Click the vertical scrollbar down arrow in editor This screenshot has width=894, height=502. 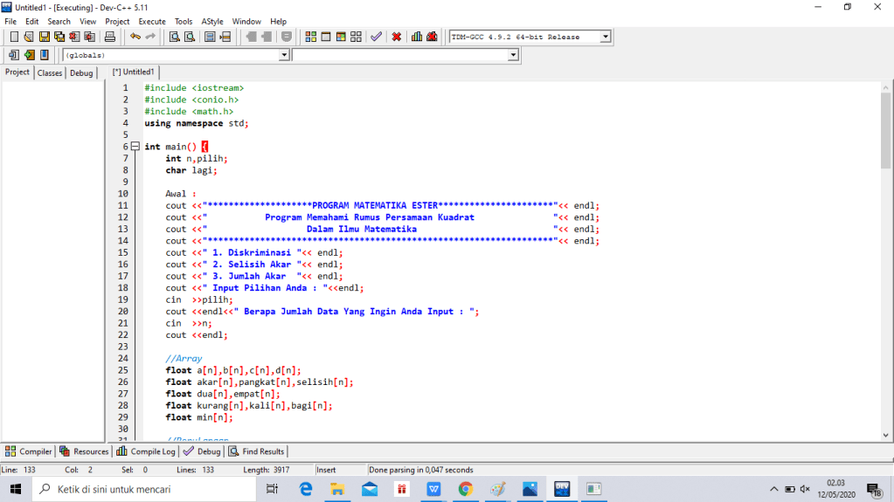coord(886,436)
